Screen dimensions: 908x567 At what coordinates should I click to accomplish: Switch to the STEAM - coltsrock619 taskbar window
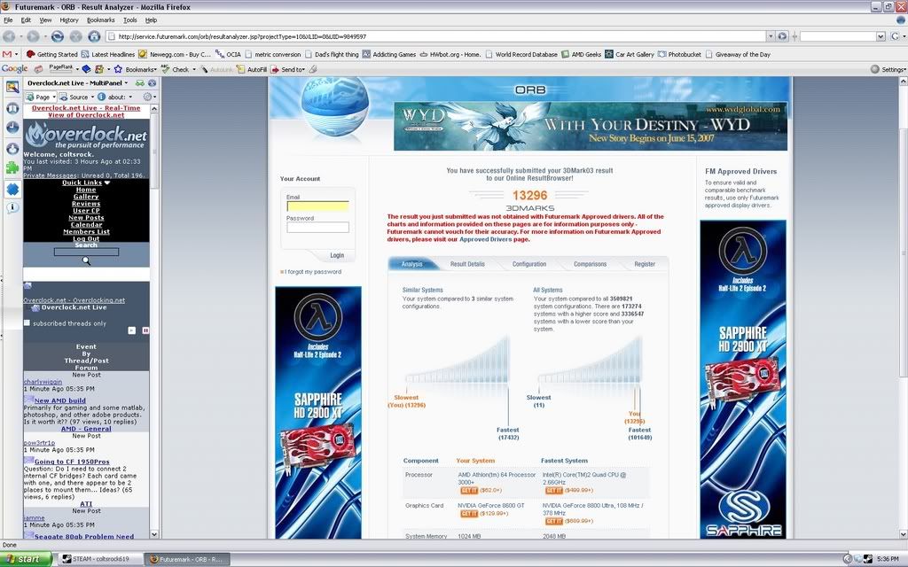(x=99, y=559)
